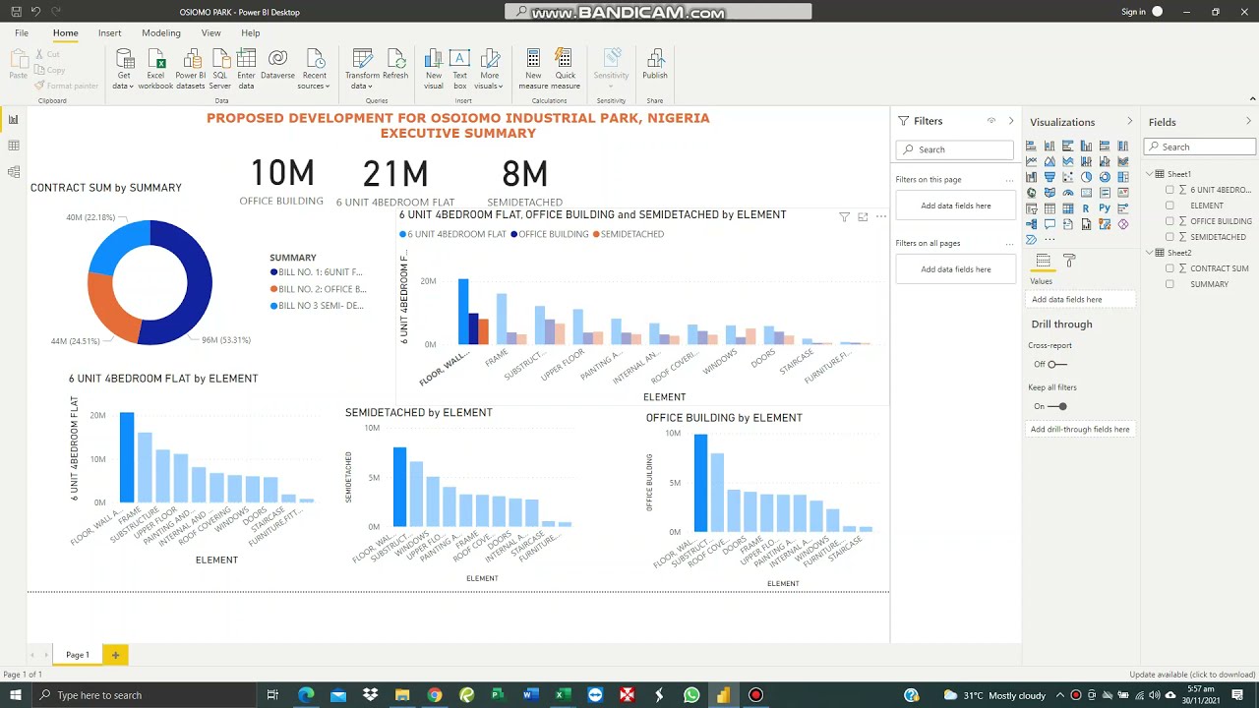Viewport: 1259px width, 708px height.
Task: Open Power BI datasets
Action: click(x=190, y=69)
